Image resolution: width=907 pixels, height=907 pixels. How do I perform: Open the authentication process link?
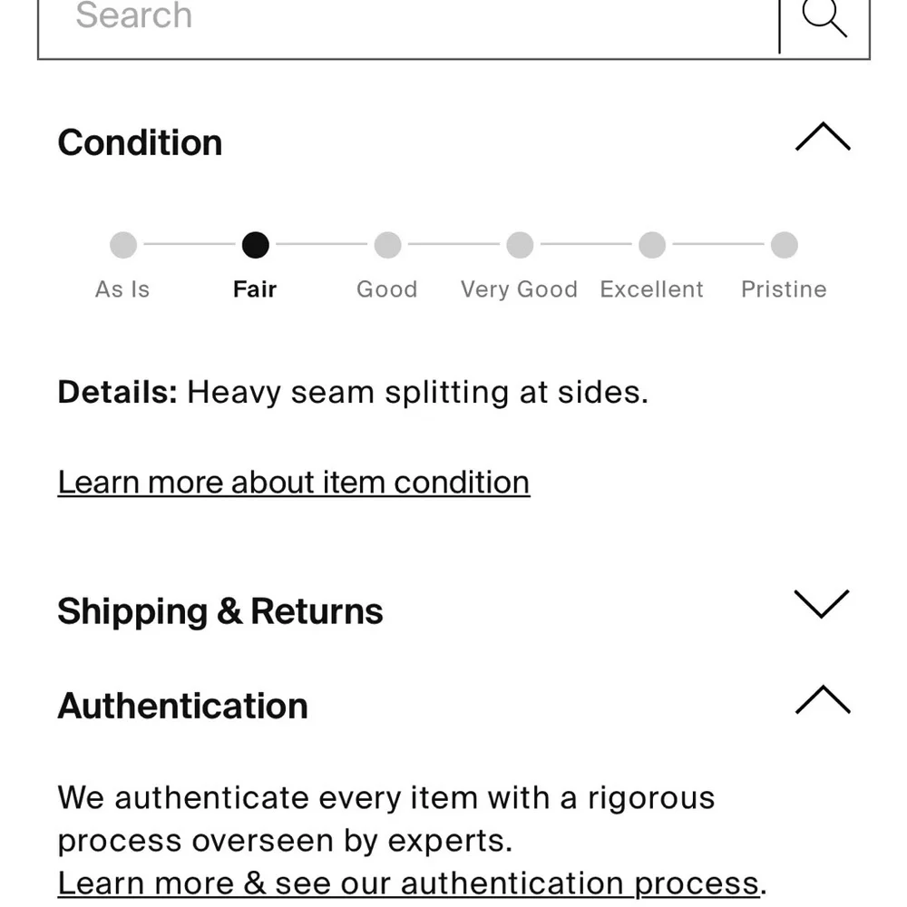408,883
